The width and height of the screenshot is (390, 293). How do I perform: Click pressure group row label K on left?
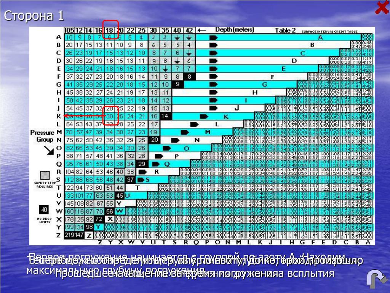click(59, 116)
